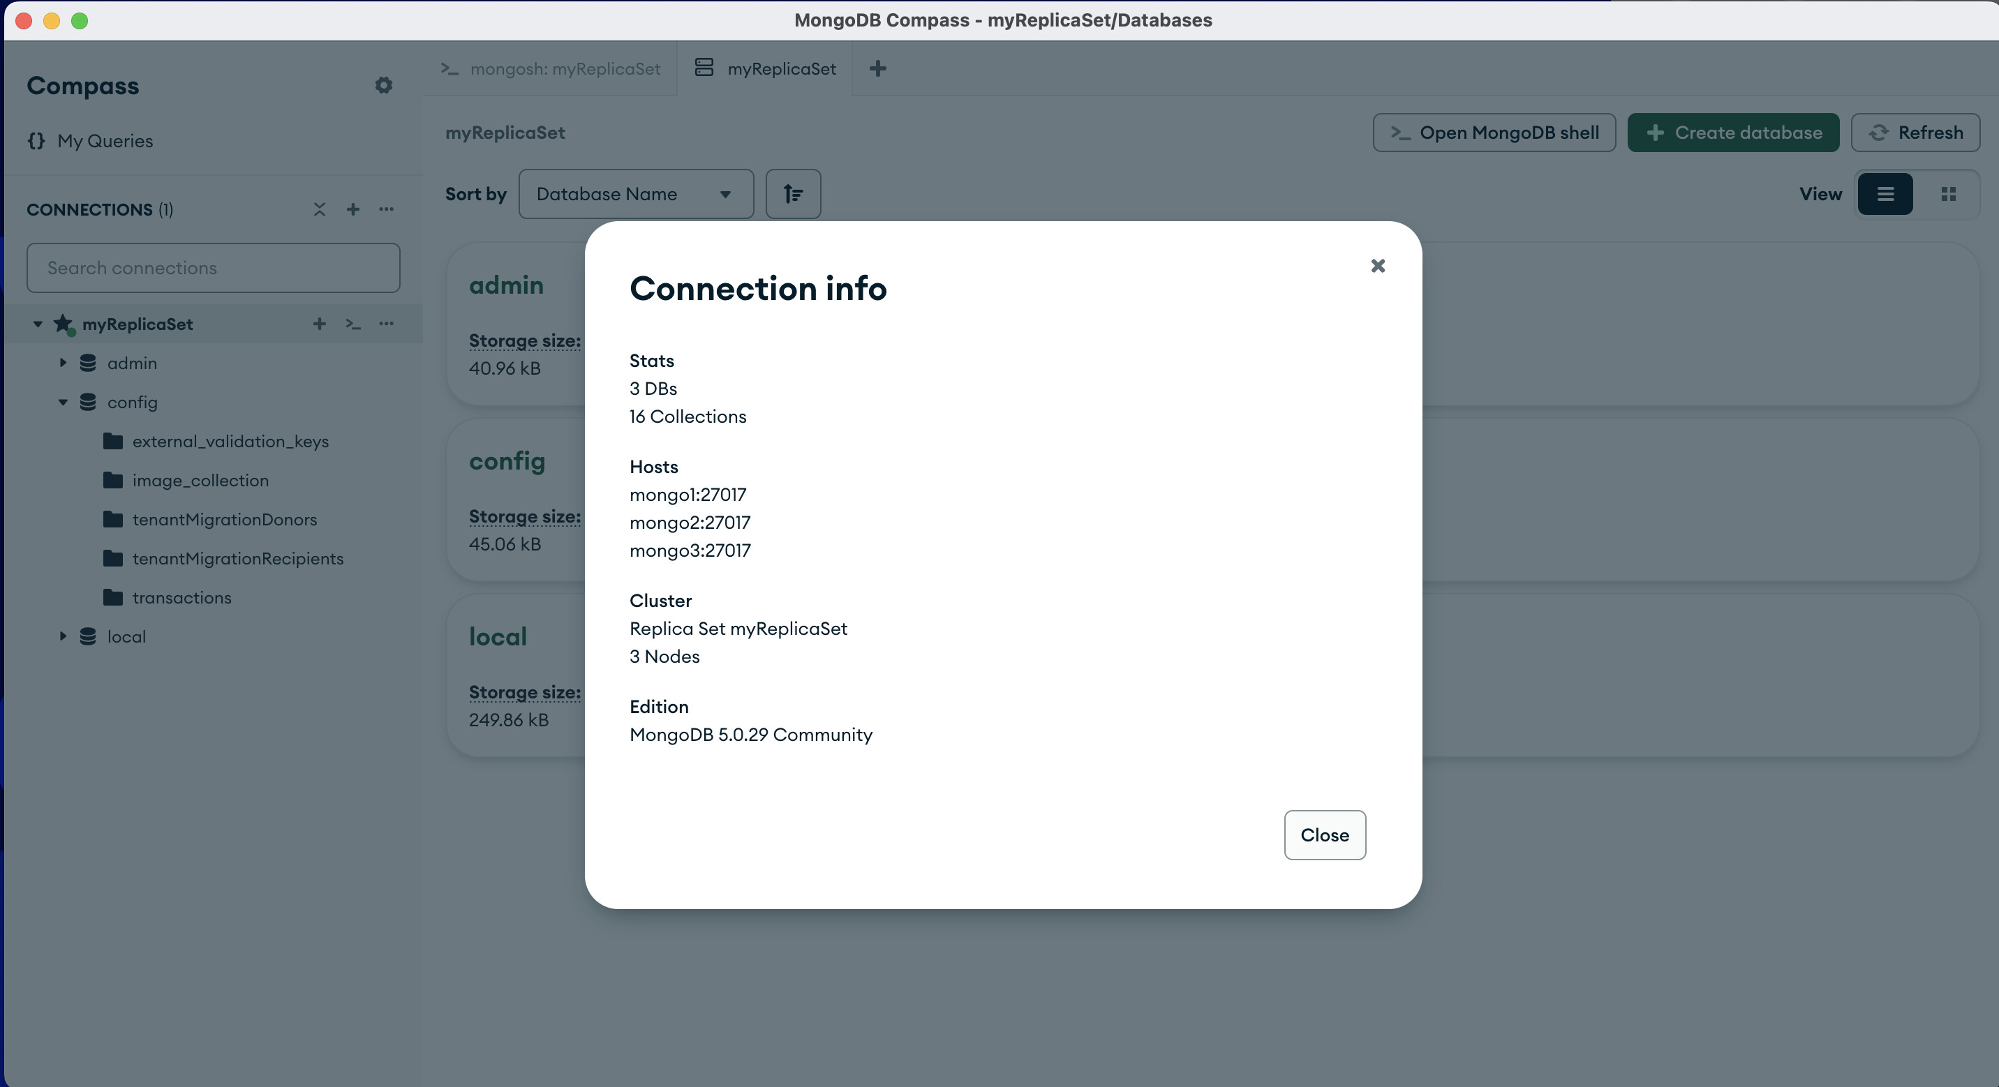
Task: Click the Close button in dialog
Action: coord(1324,835)
